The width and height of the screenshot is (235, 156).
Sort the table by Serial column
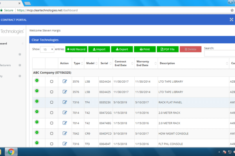pos(106,63)
